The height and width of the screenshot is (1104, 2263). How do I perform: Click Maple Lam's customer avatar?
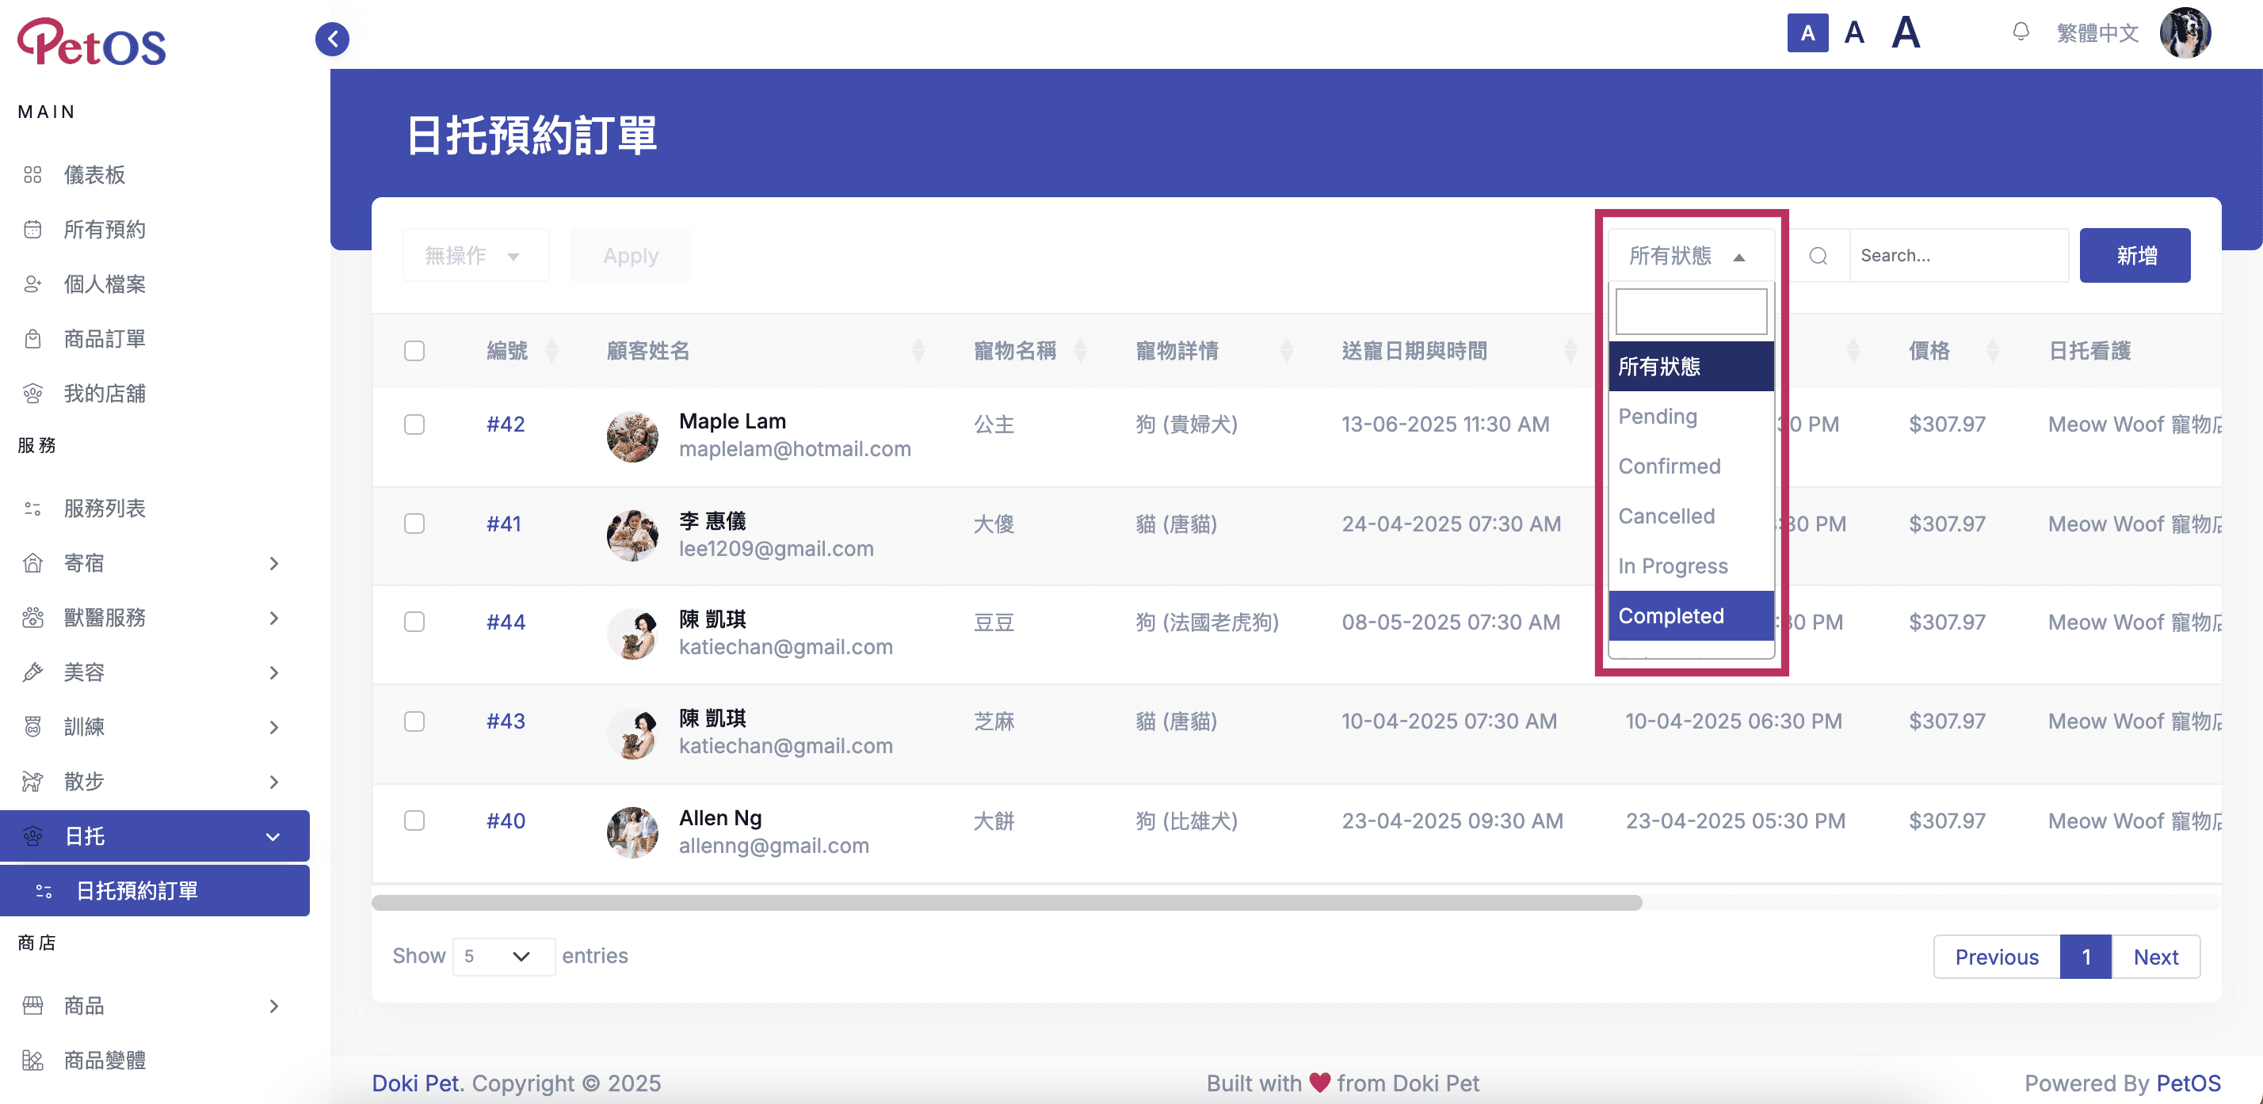[x=632, y=436]
